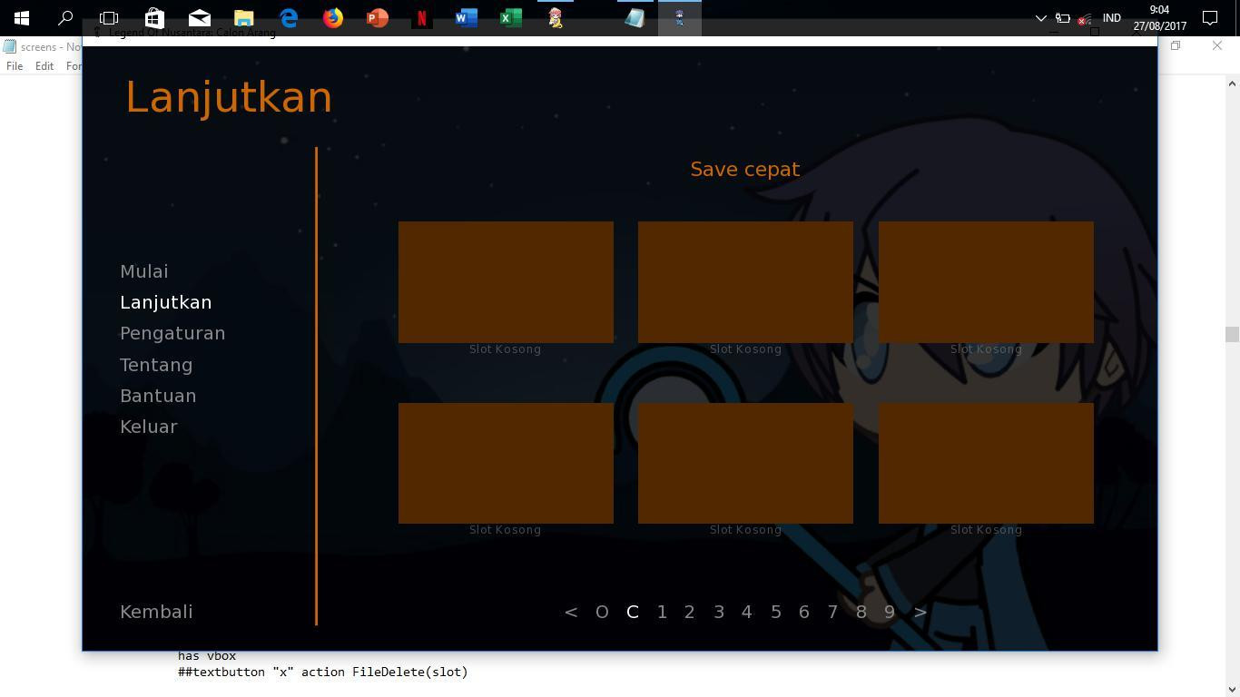
Task: Open Task View in the taskbar
Action: [x=109, y=17]
